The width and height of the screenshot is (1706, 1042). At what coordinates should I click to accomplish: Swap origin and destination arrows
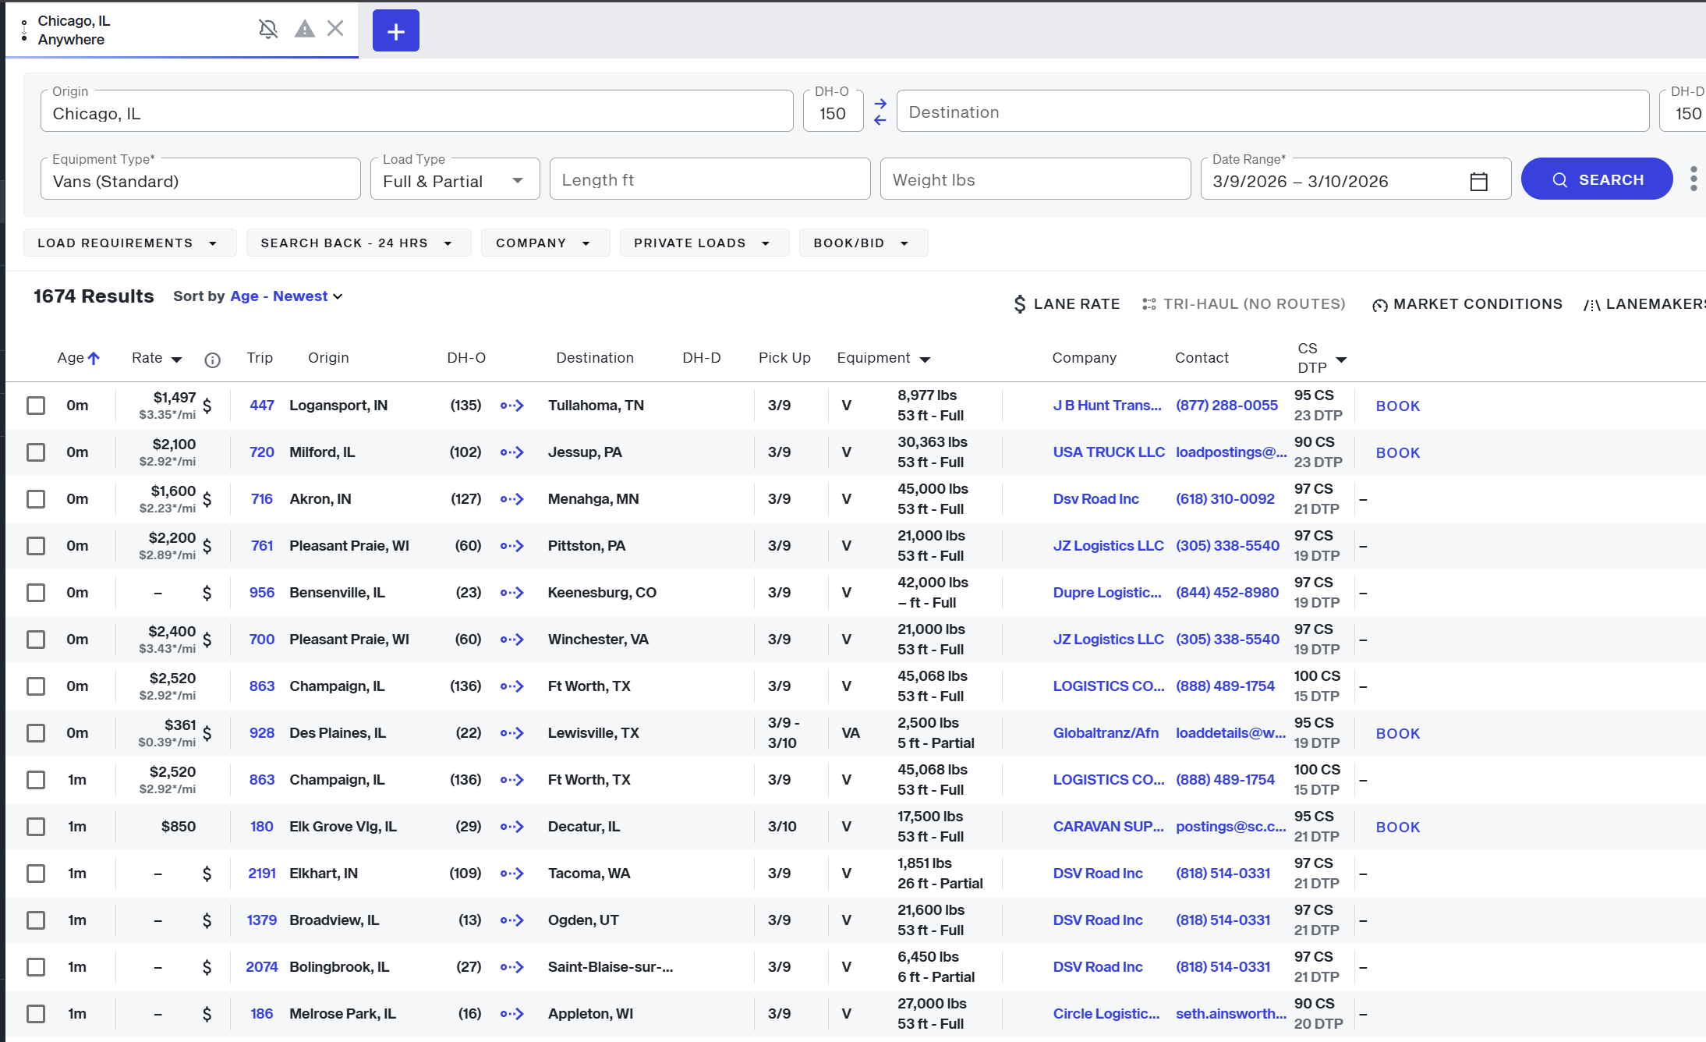880,112
